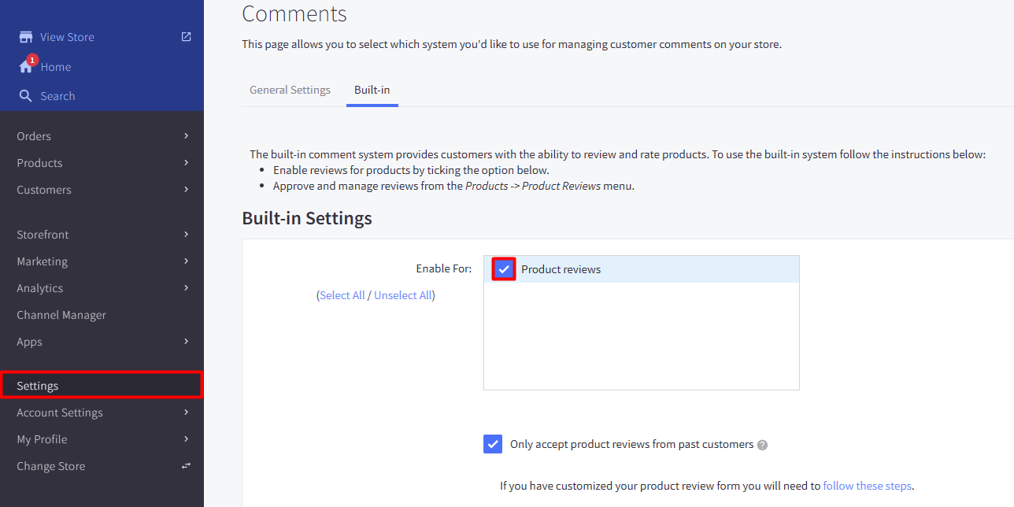
Task: Click the help icon next to past customers option
Action: click(x=762, y=445)
